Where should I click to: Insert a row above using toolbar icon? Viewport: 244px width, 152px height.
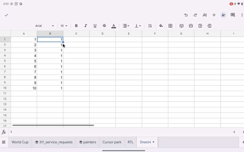191,26
